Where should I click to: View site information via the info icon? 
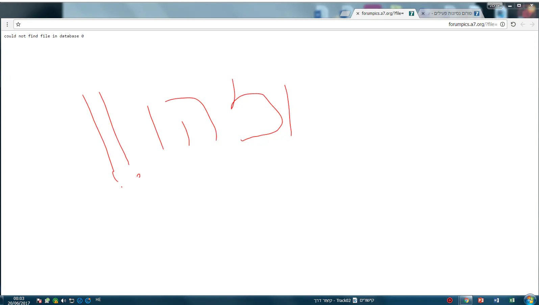[x=503, y=24]
